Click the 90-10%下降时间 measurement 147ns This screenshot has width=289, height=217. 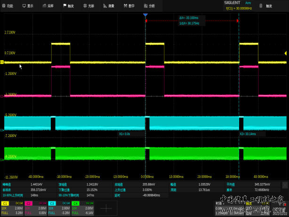coord(85,195)
